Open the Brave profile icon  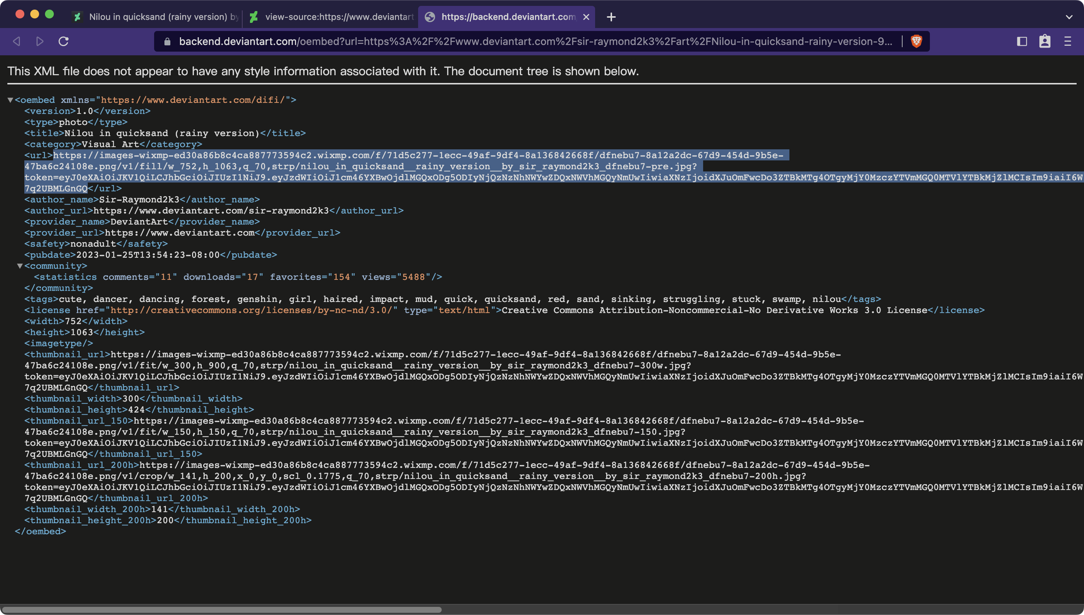point(1045,41)
